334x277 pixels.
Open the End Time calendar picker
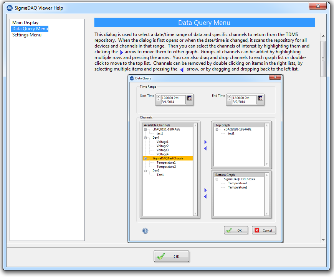pyautogui.click(x=260, y=98)
